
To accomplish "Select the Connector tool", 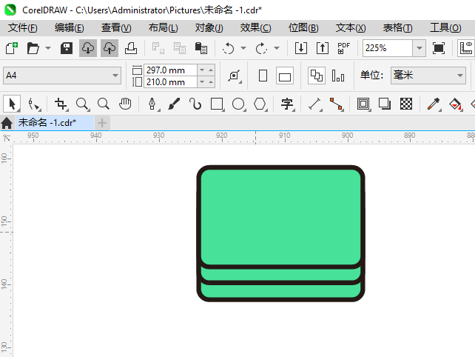I will pyautogui.click(x=336, y=104).
